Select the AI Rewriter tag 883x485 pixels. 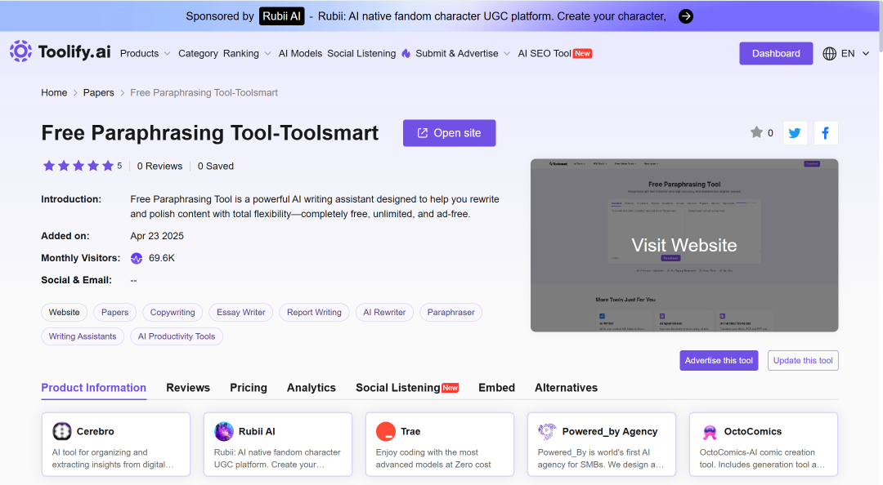pyautogui.click(x=384, y=312)
